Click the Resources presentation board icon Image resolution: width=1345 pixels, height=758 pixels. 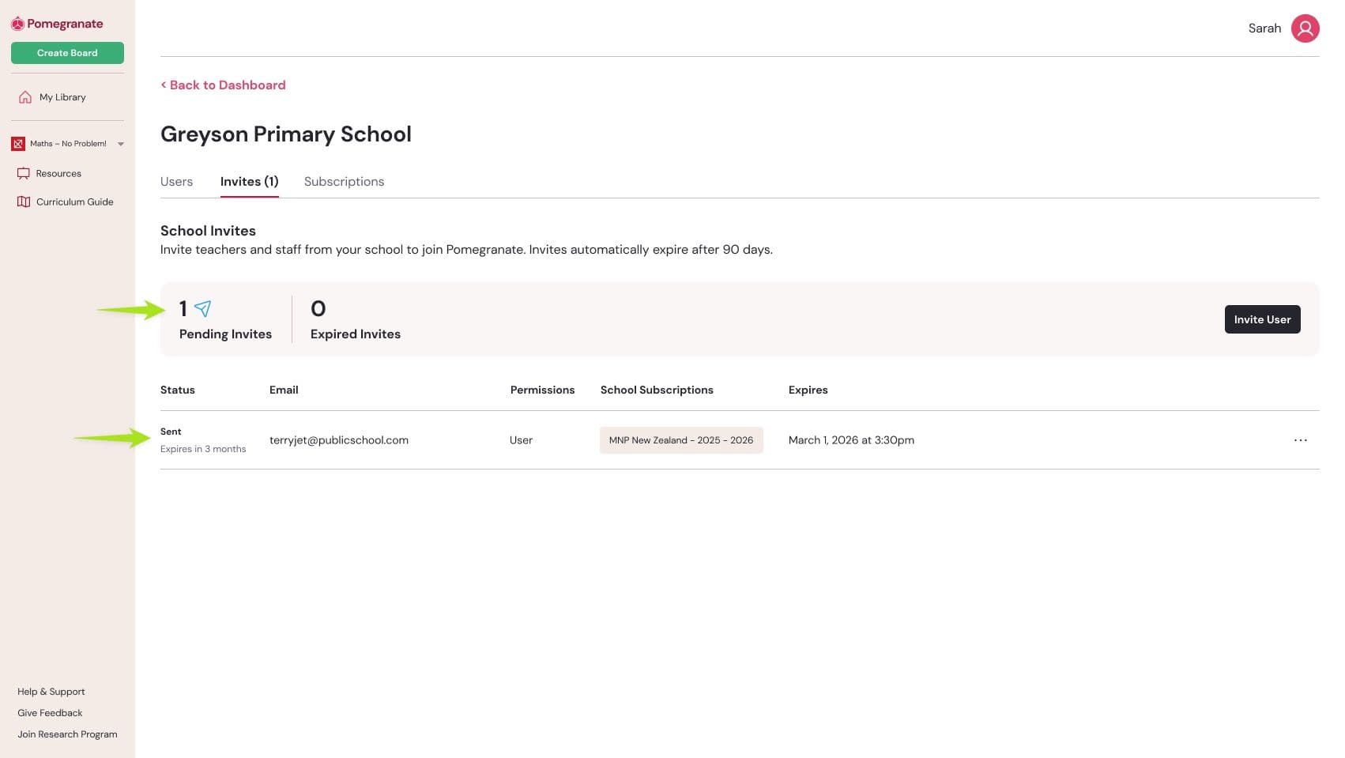tap(24, 174)
